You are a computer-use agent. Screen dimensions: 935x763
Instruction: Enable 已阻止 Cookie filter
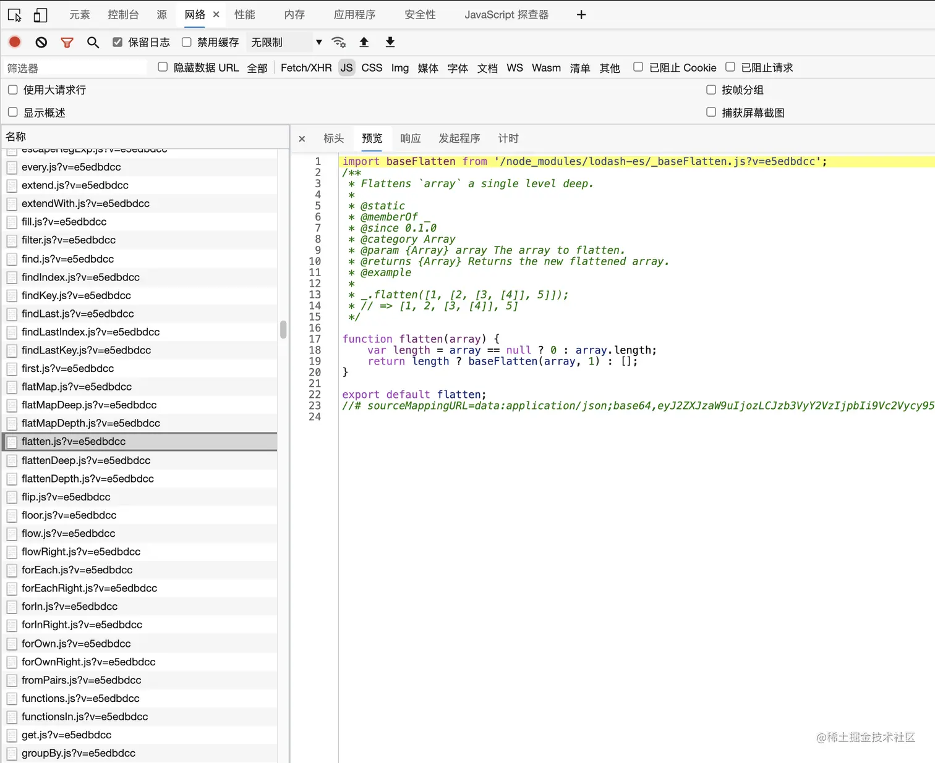tap(638, 67)
